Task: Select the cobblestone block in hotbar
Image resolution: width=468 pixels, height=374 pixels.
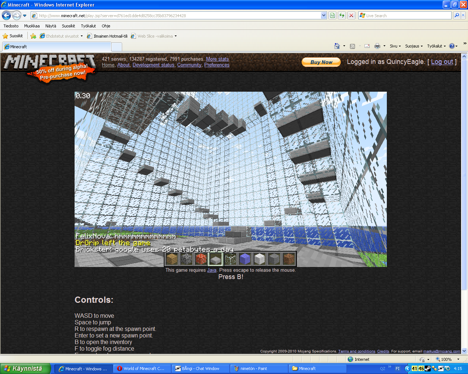Action: tap(186, 259)
